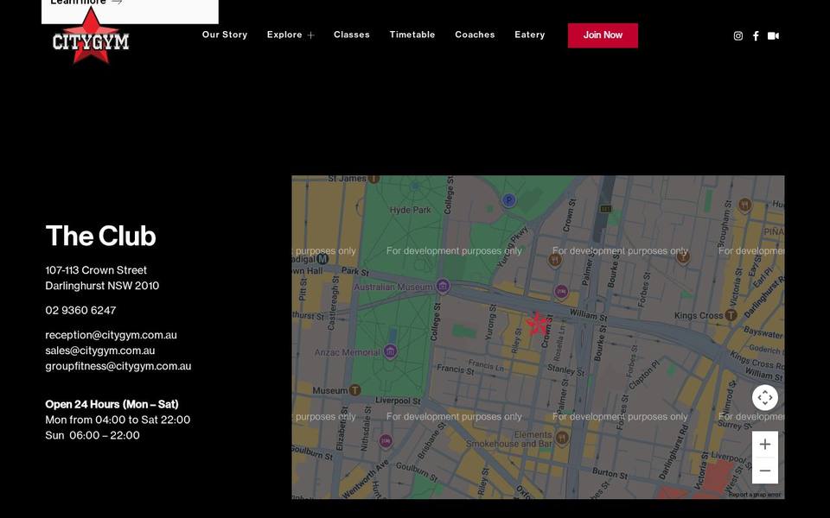Viewport: 830px width, 518px height.
Task: Click the CityGym star logo
Action: coord(91,37)
